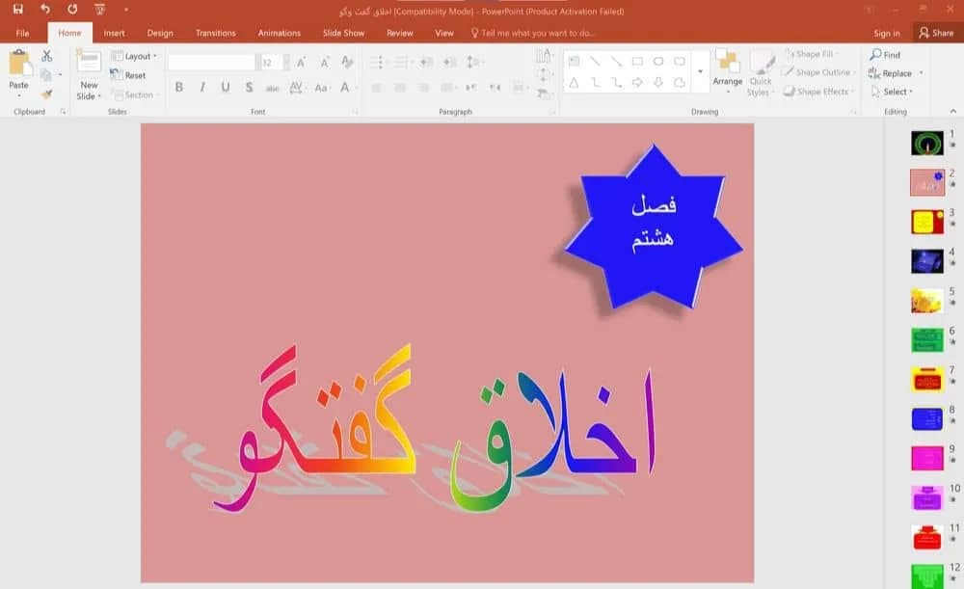The width and height of the screenshot is (964, 589).
Task: Open the Select dropdown in Editing
Action: [x=892, y=92]
